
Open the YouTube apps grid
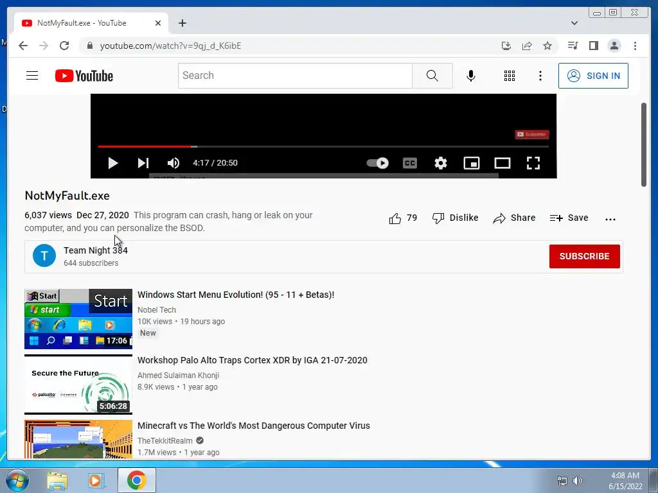(510, 76)
